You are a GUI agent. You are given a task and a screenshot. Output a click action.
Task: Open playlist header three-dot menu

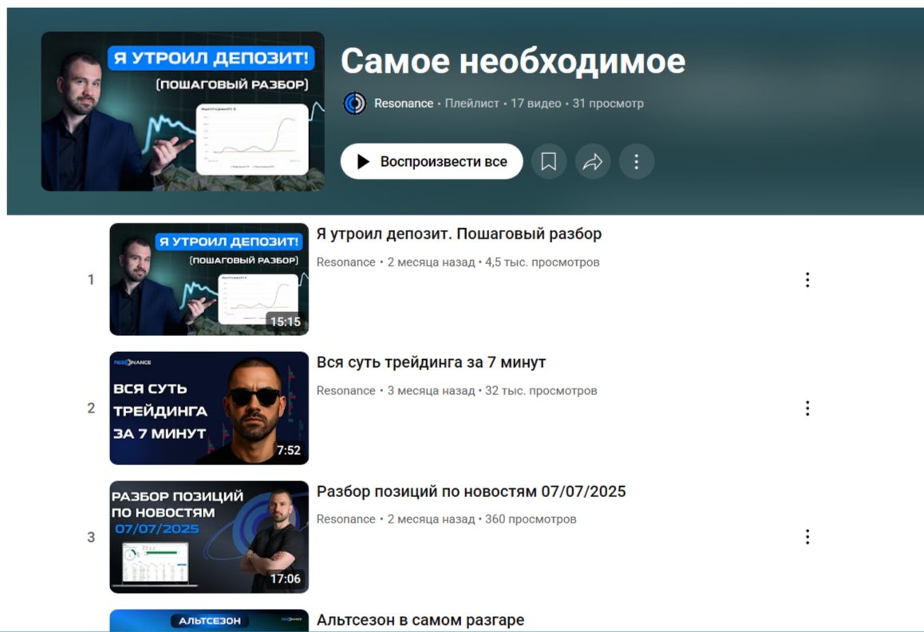[x=636, y=162]
